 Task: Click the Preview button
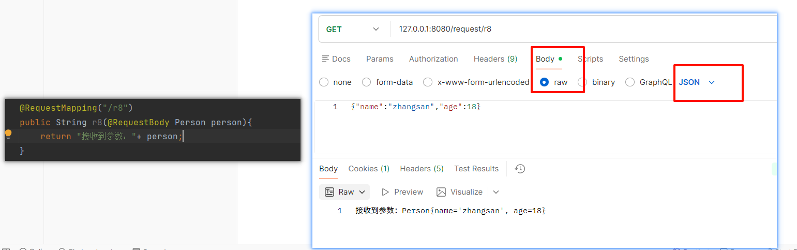click(402, 192)
